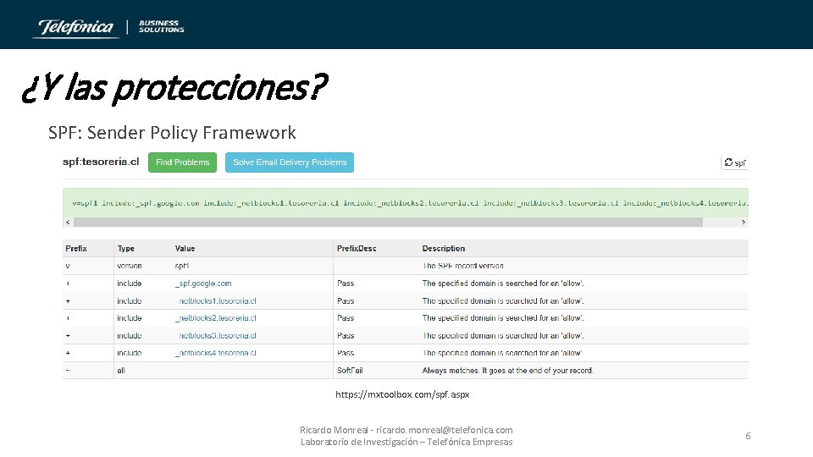
Task: Open the _netblocks4.tesoreria.cl link
Action: pos(216,353)
